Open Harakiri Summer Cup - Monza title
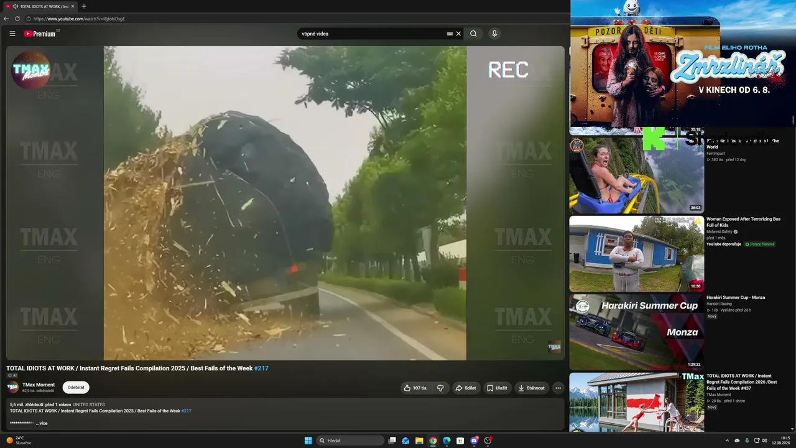The height and width of the screenshot is (448, 796). 736,297
